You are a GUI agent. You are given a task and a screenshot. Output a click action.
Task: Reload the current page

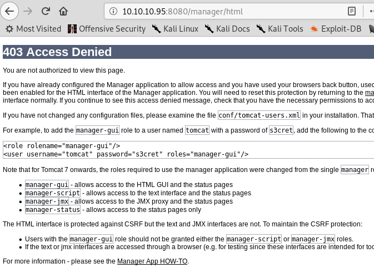(x=46, y=11)
